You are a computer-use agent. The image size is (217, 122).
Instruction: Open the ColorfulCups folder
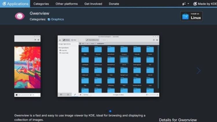(x=98, y=61)
